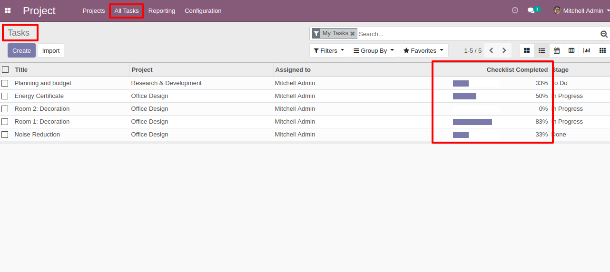Open the All Tasks menu
610x272 pixels.
coord(127,10)
